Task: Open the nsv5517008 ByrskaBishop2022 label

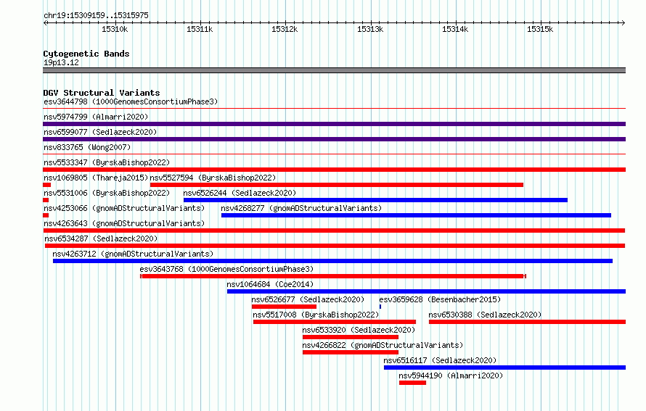Action: 316,315
